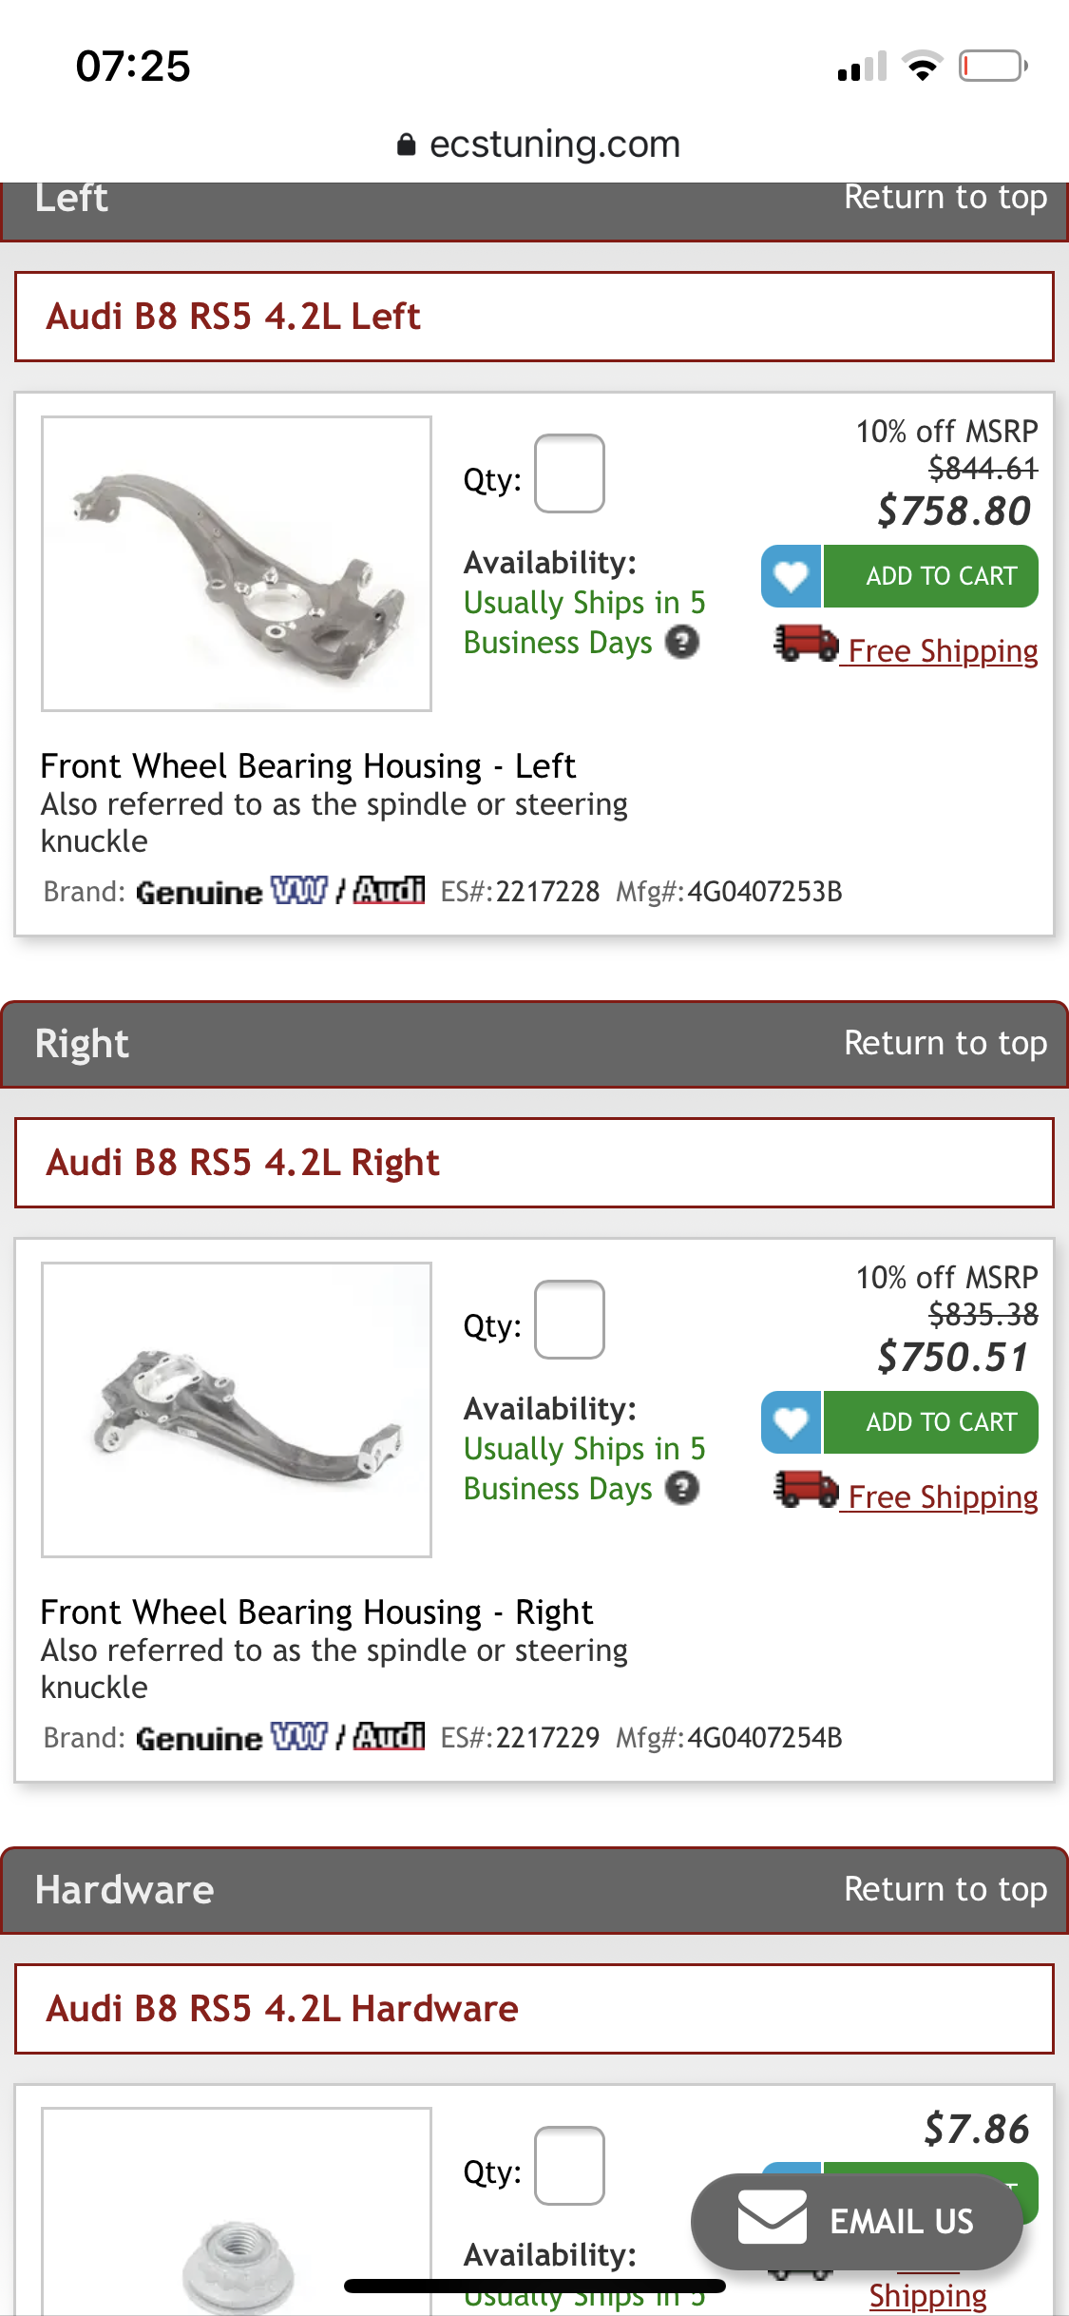Enter quantity for Front Wheel Bearing Housing Right
1069x2316 pixels.
(569, 1320)
